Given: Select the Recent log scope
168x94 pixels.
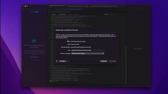Looking at the screenshot, I should coord(54,14).
